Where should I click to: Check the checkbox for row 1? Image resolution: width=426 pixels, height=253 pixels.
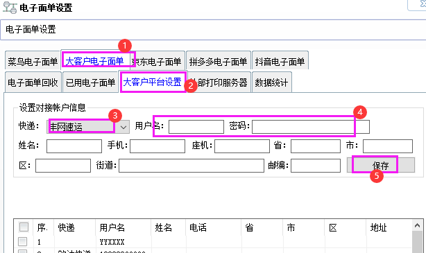tap(23, 241)
